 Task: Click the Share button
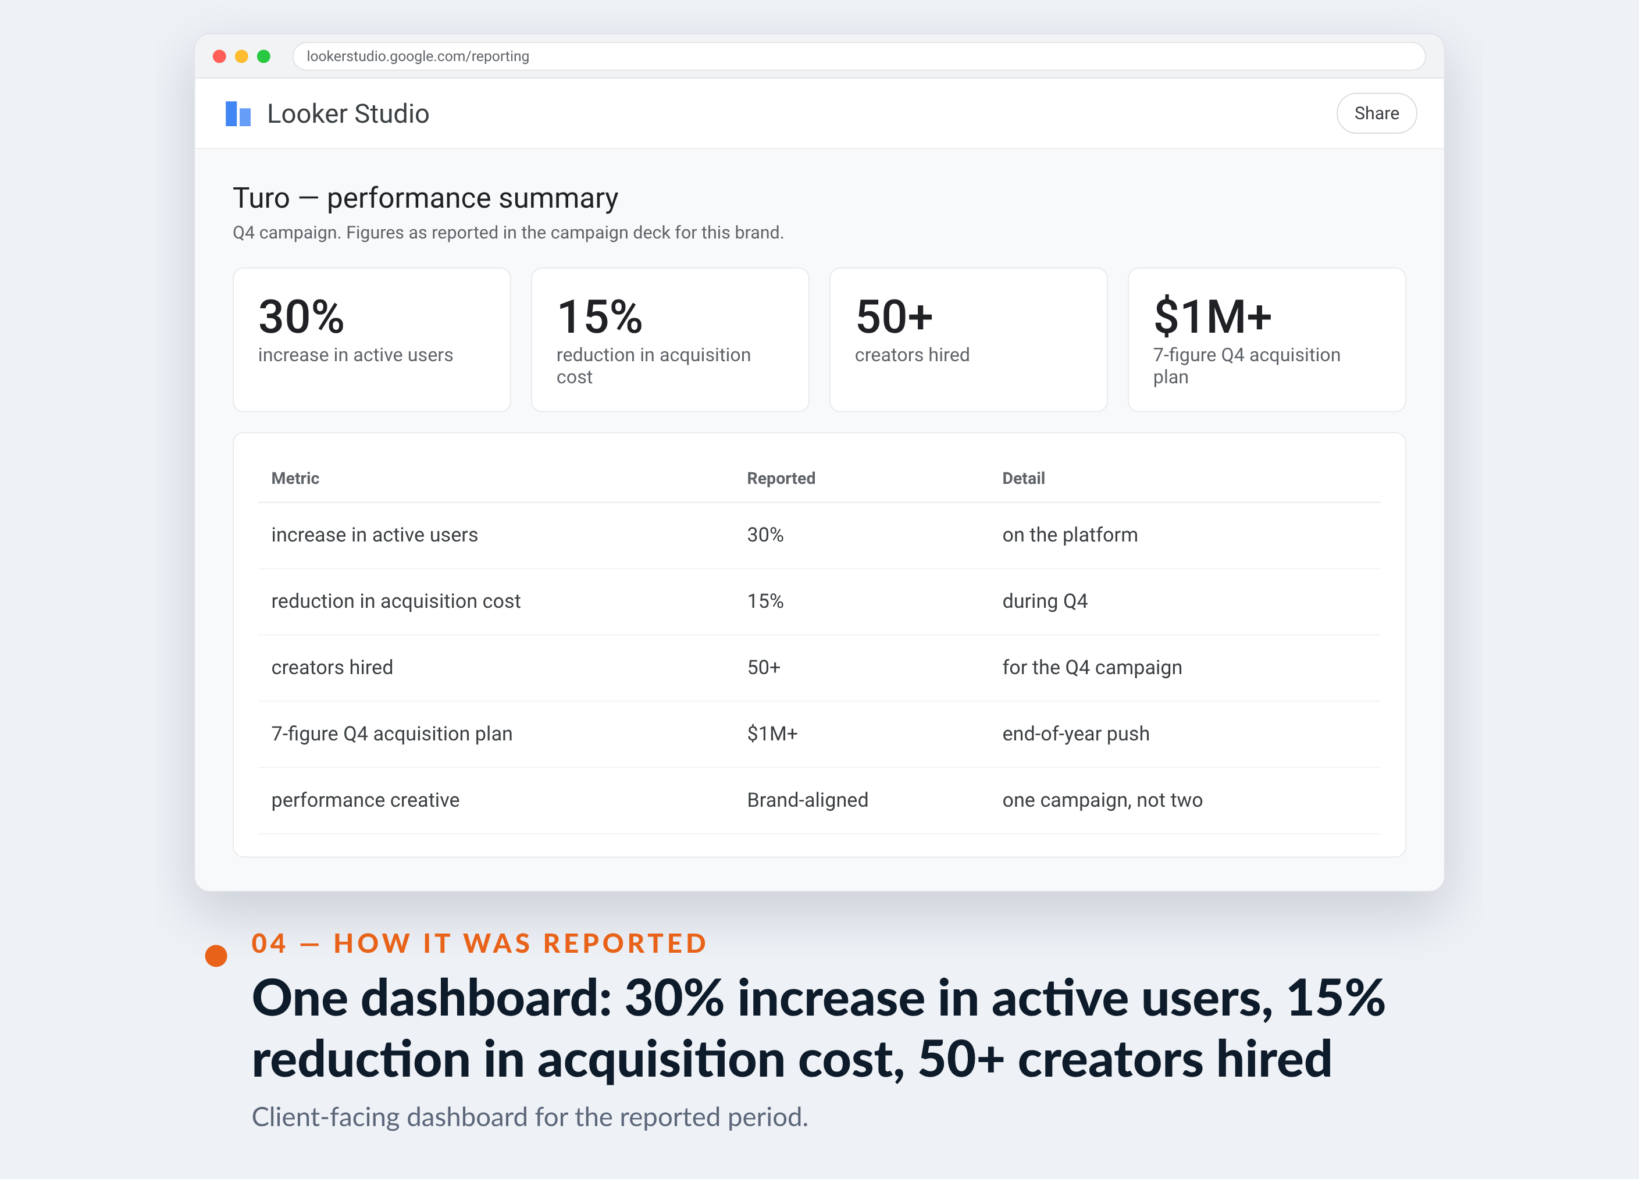1376,113
